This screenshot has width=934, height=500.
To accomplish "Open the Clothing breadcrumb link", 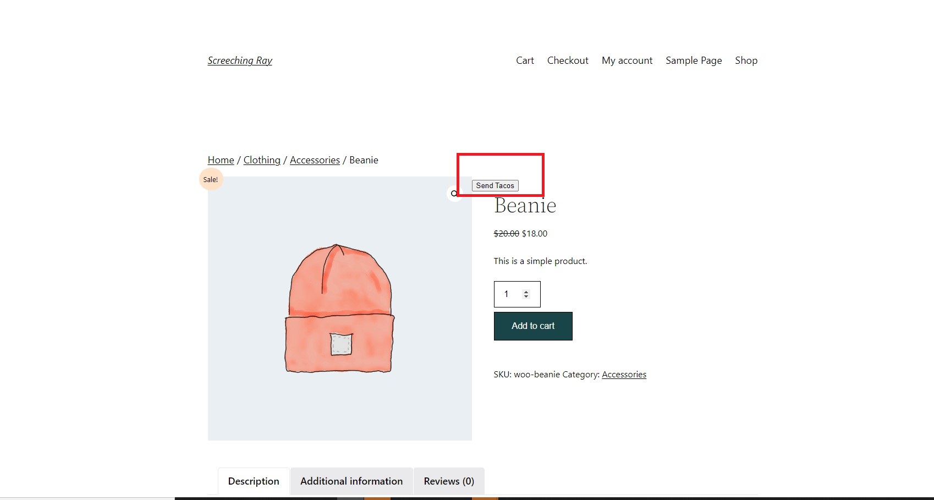I will coord(261,160).
